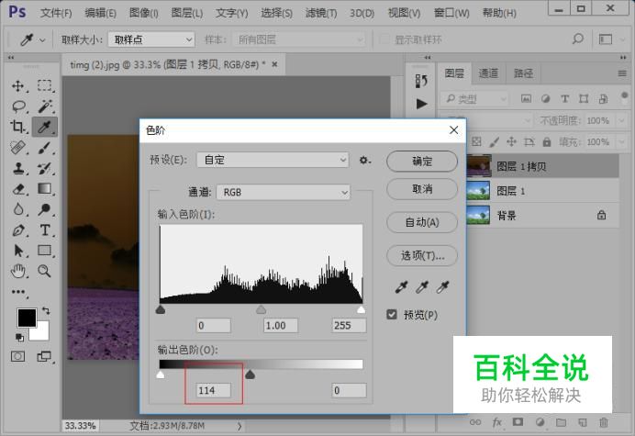Viewport: 635px width, 436px height.
Task: Open the 图像(I) menu
Action: (144, 13)
